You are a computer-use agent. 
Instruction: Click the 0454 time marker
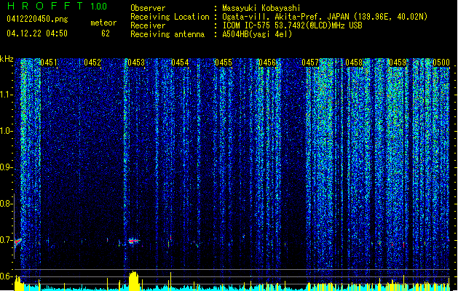pos(180,63)
